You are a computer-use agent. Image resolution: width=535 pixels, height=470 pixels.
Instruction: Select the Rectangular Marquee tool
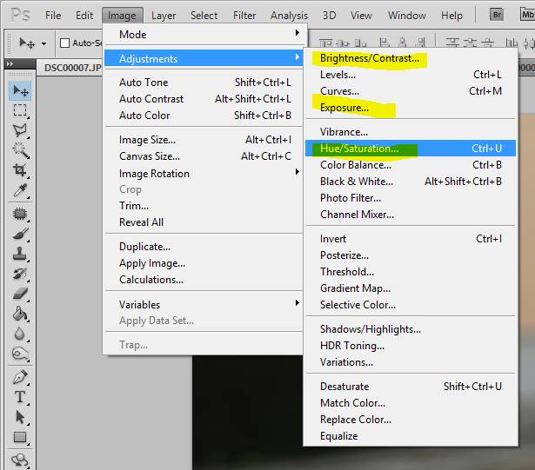(x=20, y=110)
